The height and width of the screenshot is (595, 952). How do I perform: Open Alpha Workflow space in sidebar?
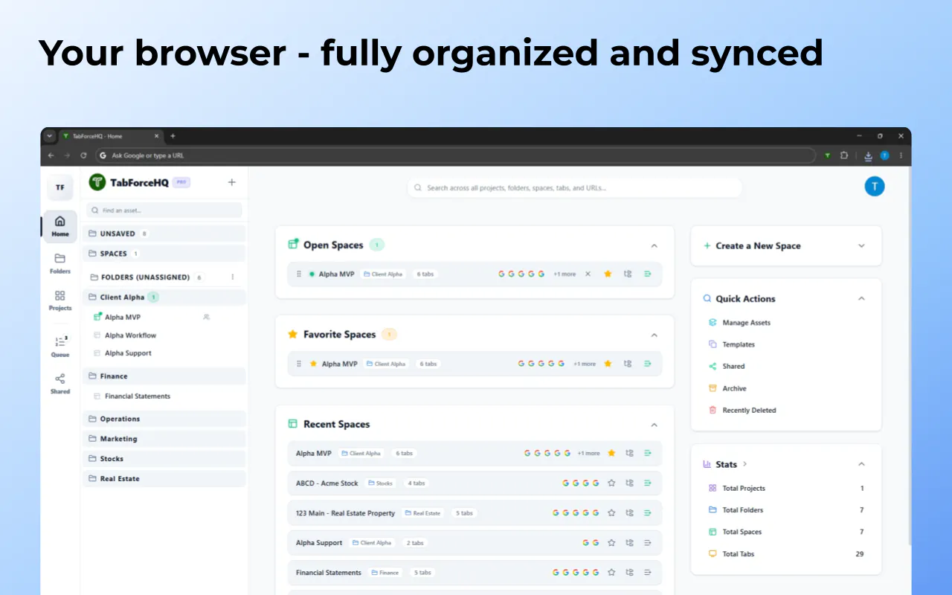point(130,335)
